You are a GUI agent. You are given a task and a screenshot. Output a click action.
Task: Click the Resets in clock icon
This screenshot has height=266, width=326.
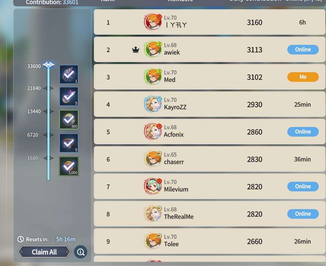[20, 239]
